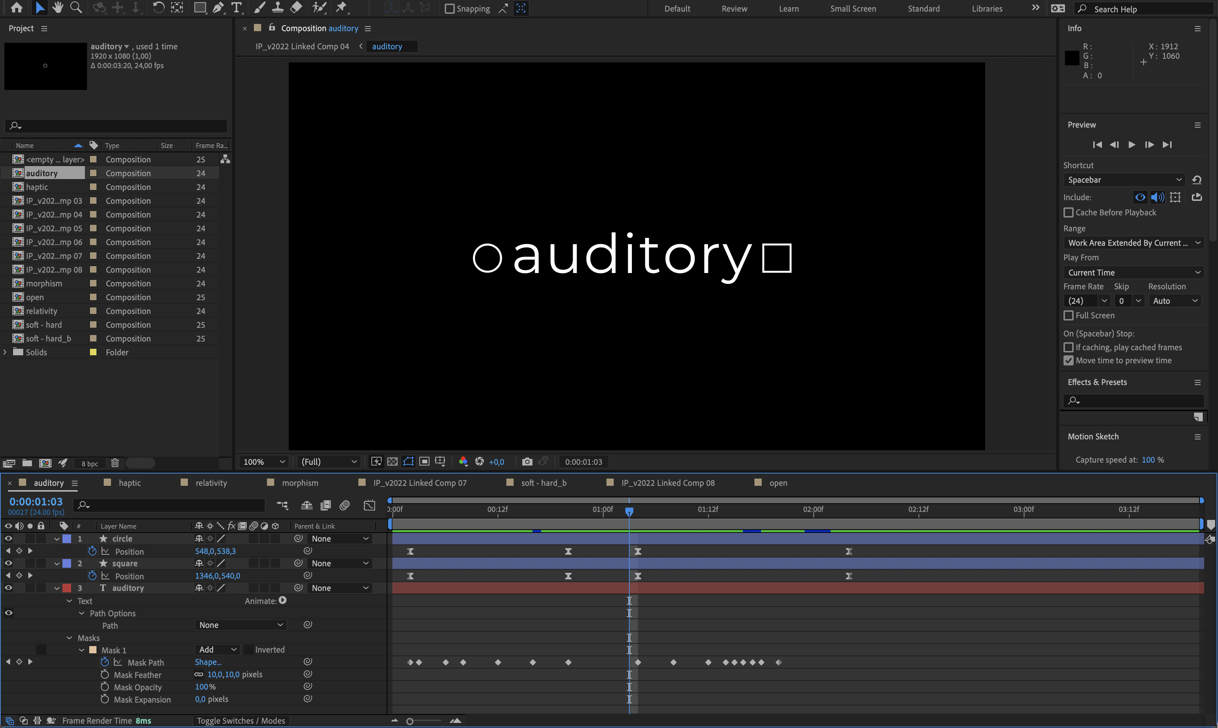This screenshot has height=728, width=1218.
Task: Click the Mask Path Shape... link
Action: [208, 662]
